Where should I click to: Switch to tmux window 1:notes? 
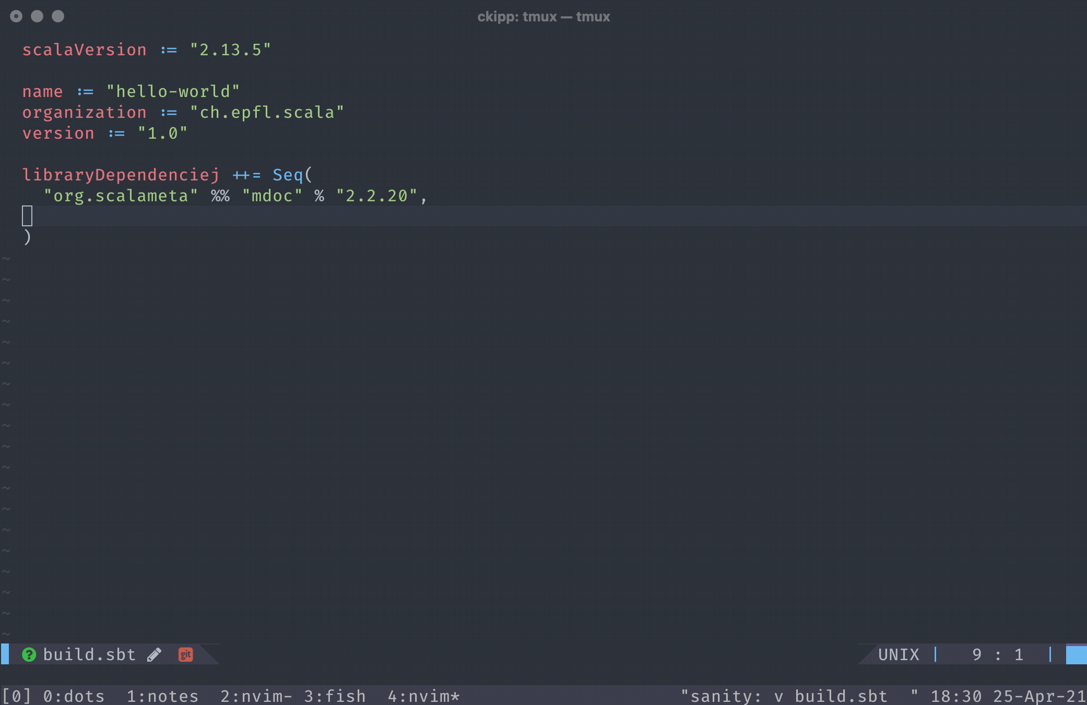pos(162,696)
